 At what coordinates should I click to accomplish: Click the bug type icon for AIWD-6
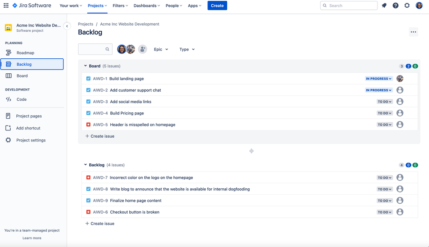coord(88,212)
